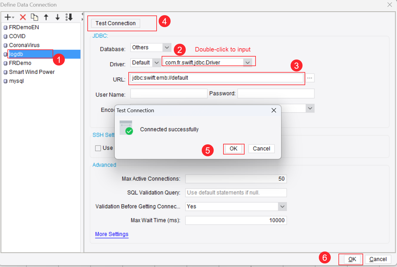Toggle the SSH Use checkbox
Viewport: 397px width, 267px height.
point(98,148)
